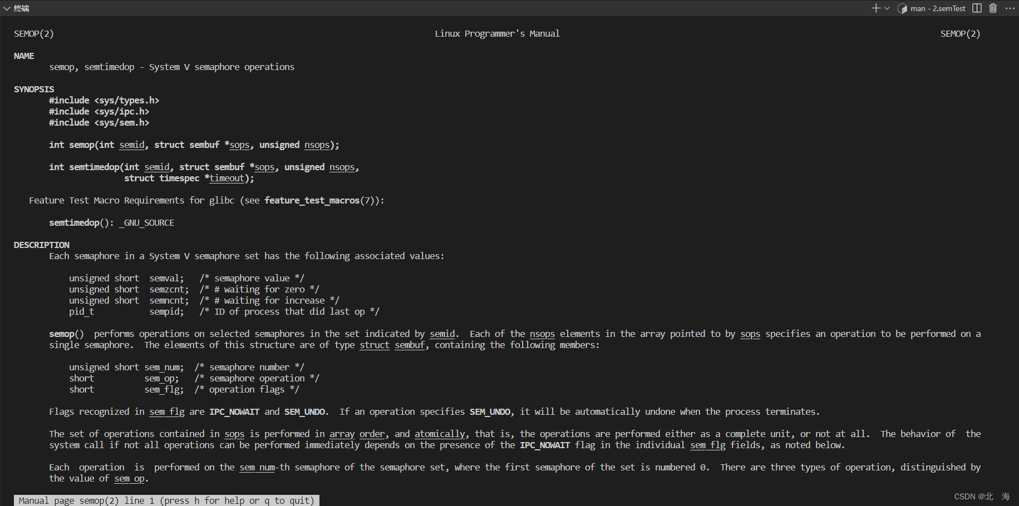Click the underlined 'timeout' parameter
Viewport: 1019px width, 506px height.
tap(227, 178)
